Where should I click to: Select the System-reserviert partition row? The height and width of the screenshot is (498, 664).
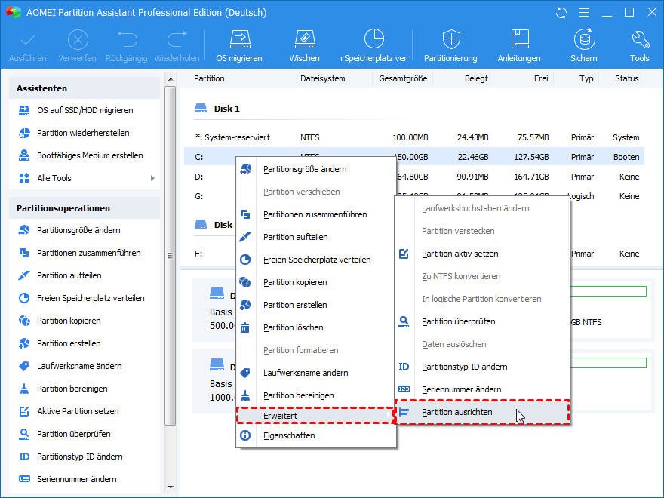tap(414, 137)
